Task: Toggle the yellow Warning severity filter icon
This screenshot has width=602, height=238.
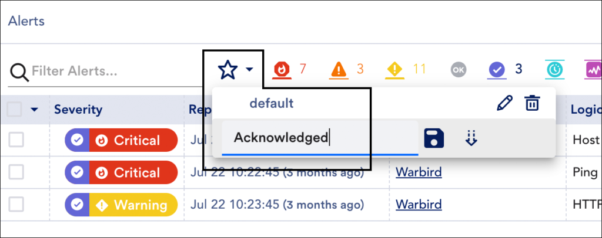Action: (394, 70)
